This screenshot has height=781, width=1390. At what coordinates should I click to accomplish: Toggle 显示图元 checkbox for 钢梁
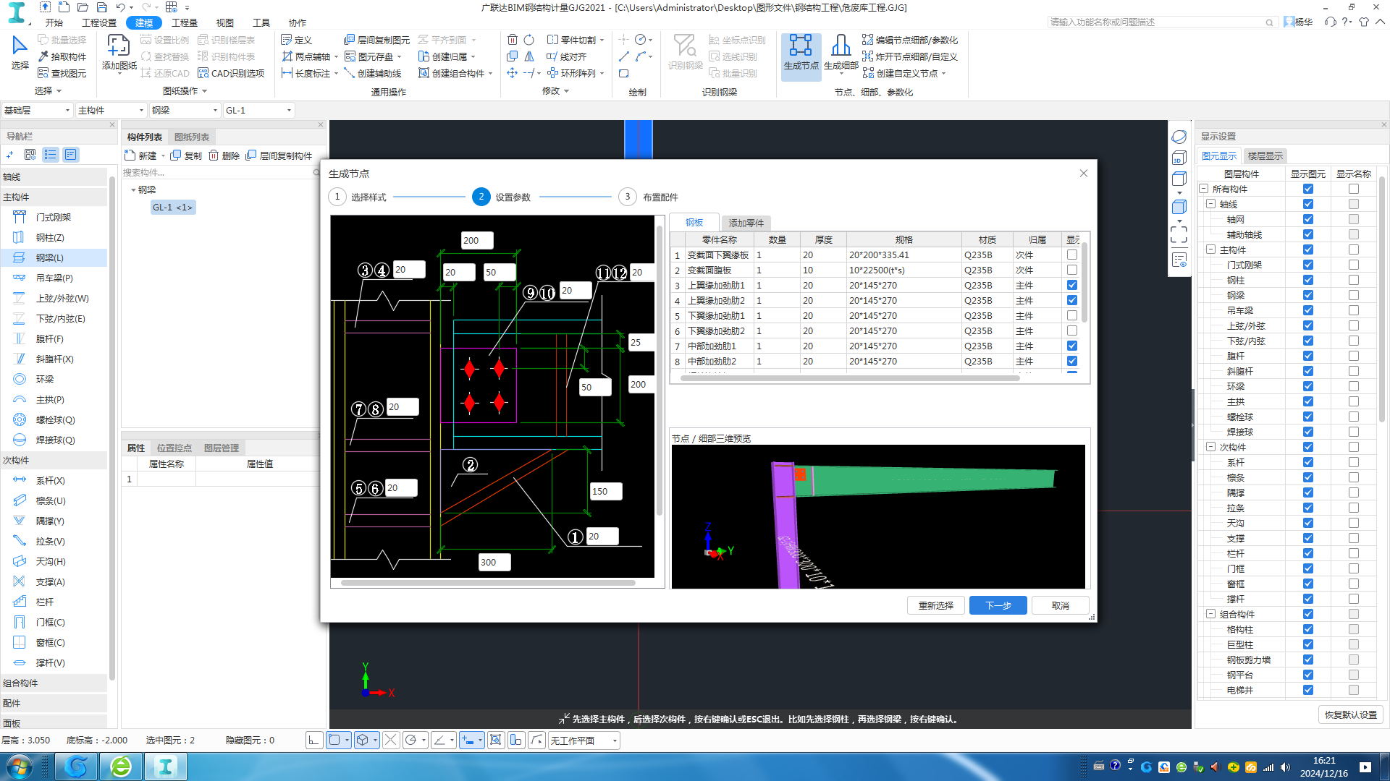pos(1308,295)
